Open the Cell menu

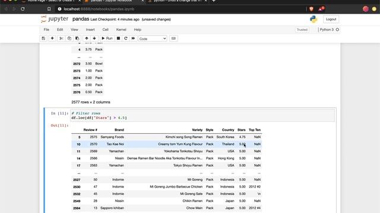coord(106,30)
